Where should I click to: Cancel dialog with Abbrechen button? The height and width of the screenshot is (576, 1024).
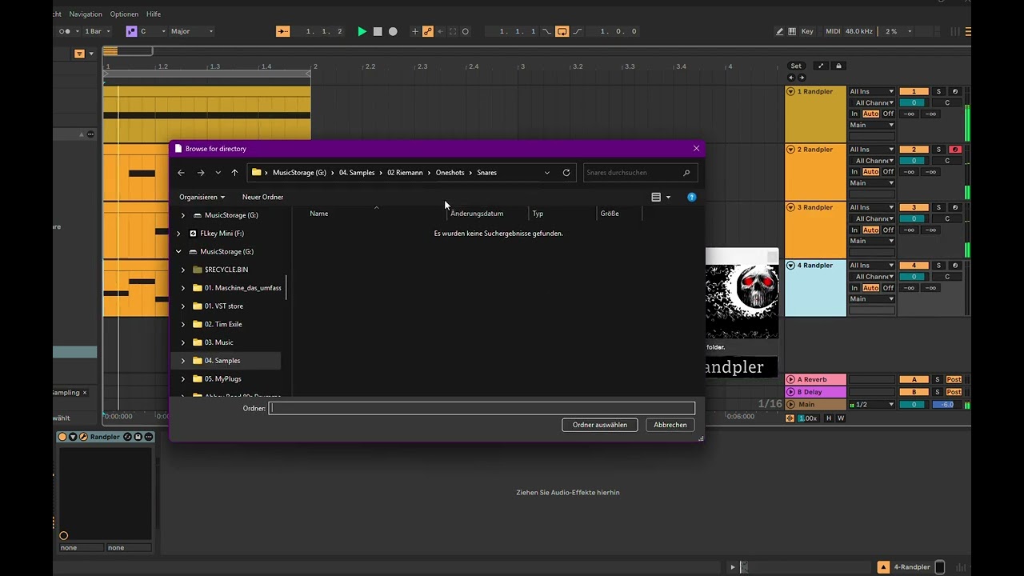point(670,425)
